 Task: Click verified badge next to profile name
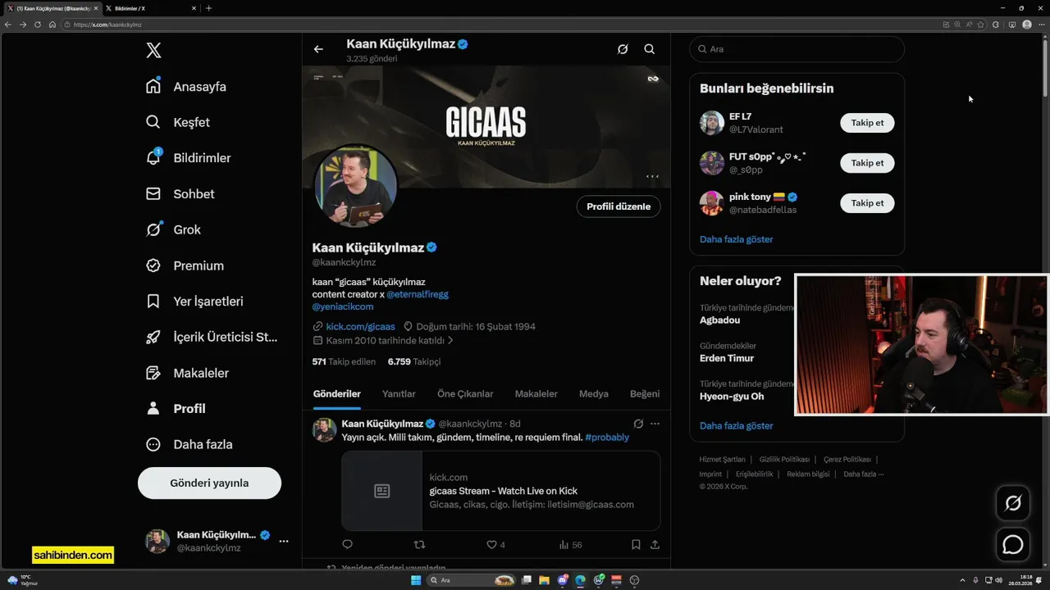pos(431,247)
